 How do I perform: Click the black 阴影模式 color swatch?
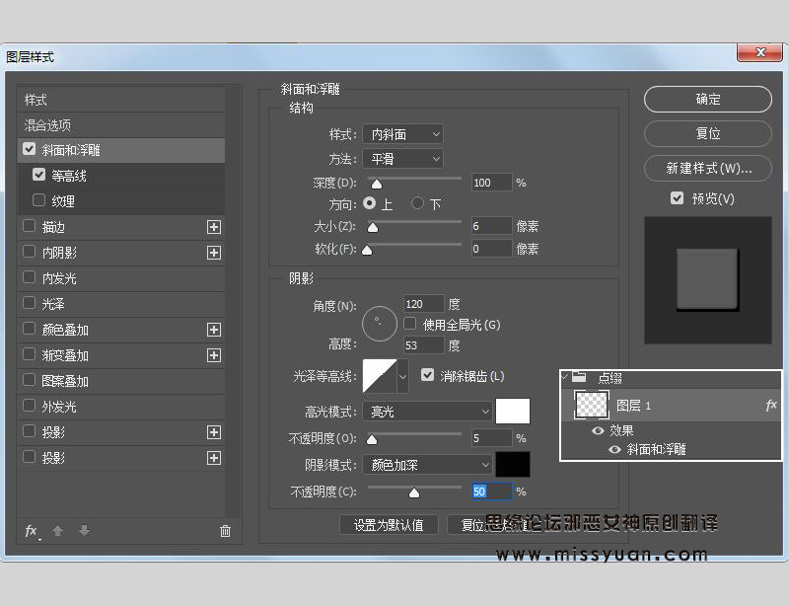513,464
